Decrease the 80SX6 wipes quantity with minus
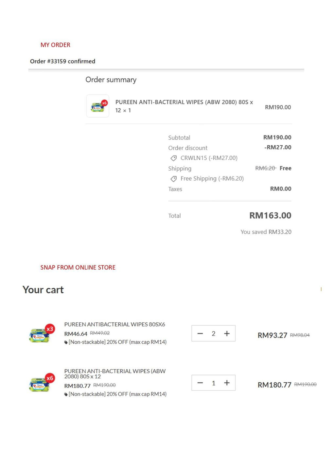This screenshot has height=474, width=335. click(x=200, y=334)
